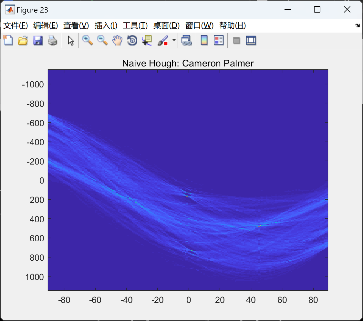
Task: Click the Save figure icon
Action: (x=38, y=40)
